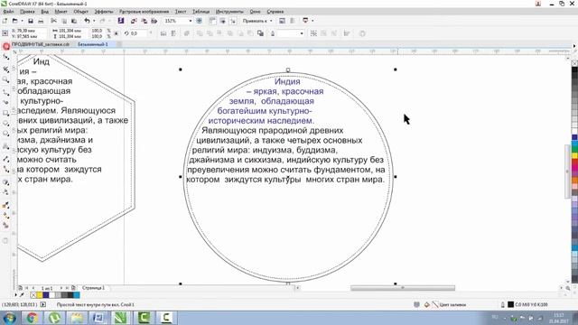Select the Shape tool in the toolbox
The width and height of the screenshot is (578, 325).
coord(6,57)
